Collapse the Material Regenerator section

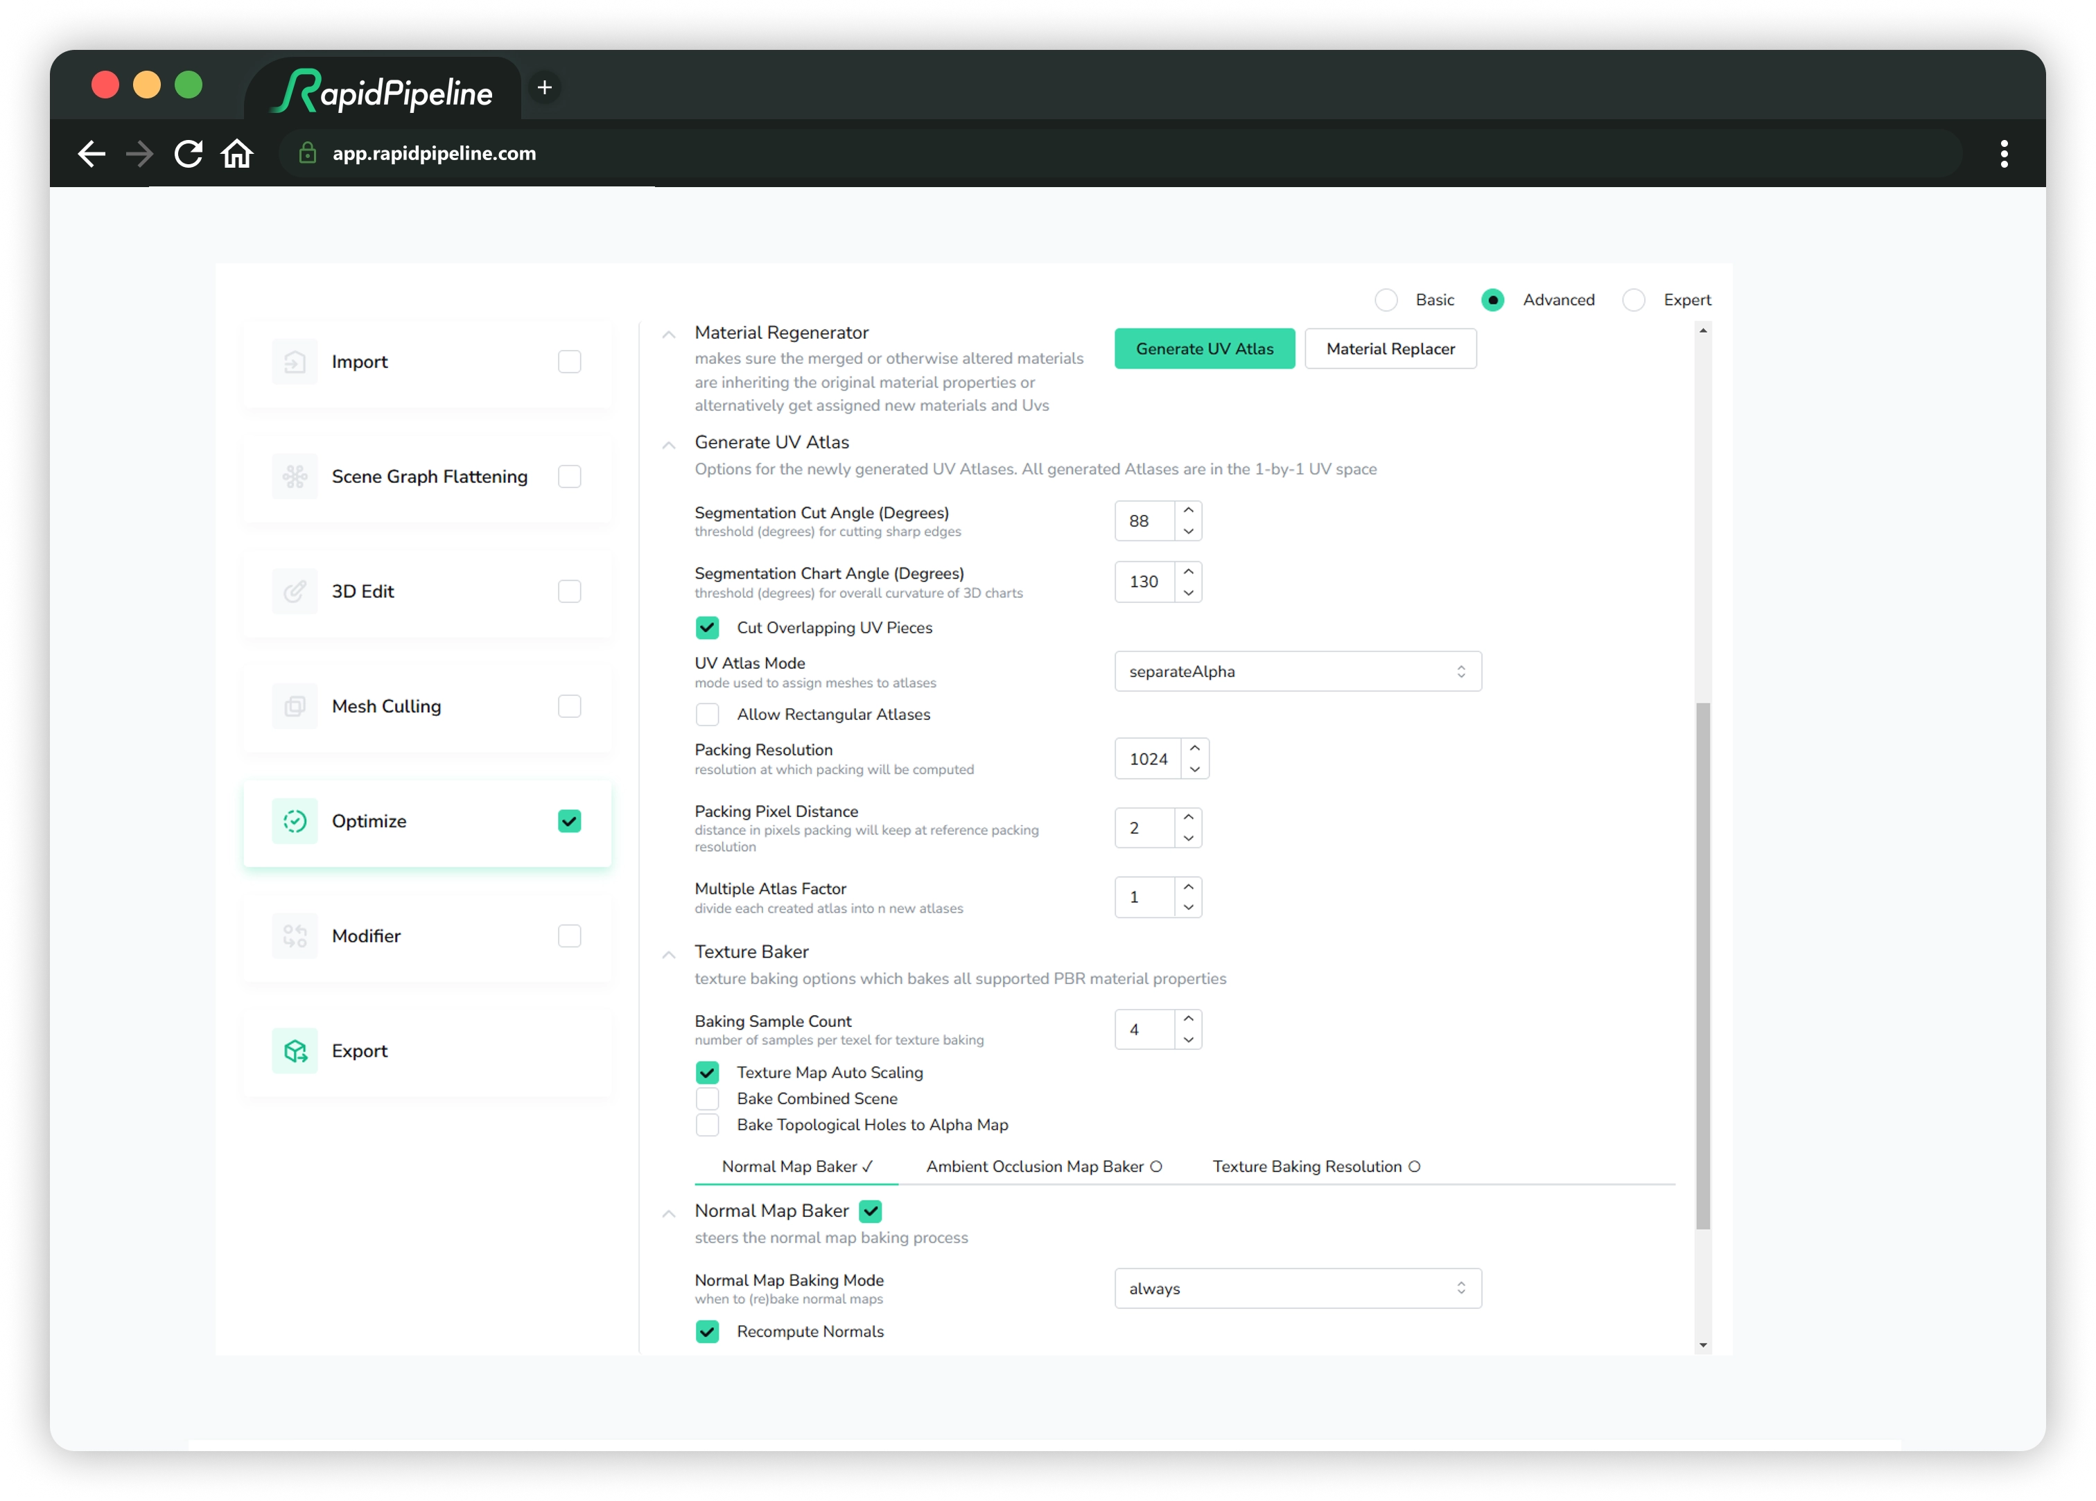pyautogui.click(x=668, y=335)
